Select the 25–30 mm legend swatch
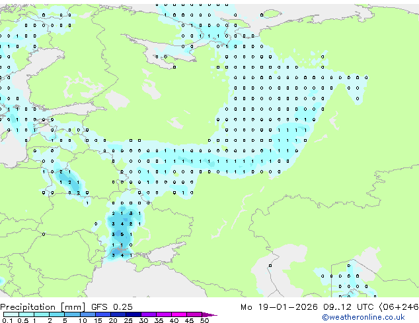The image size is (419, 323). [133, 314]
